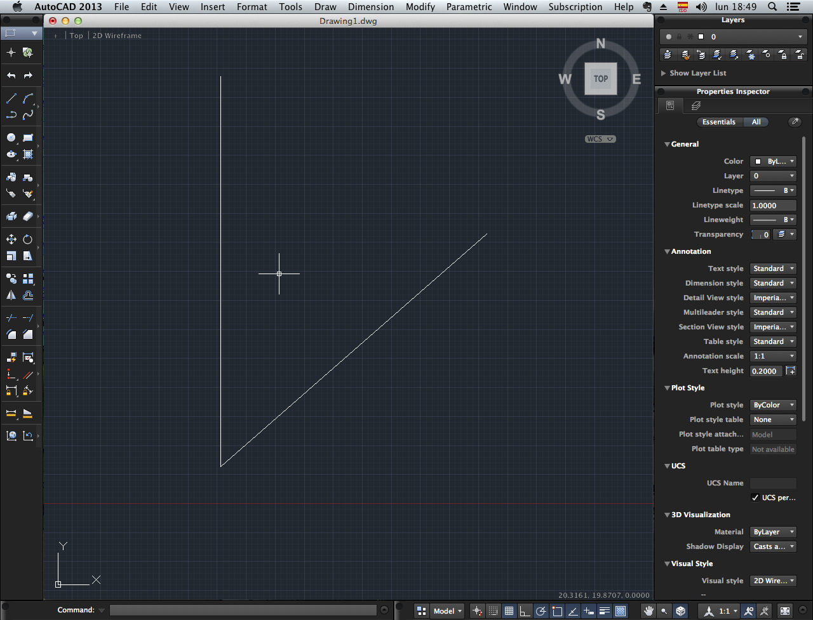Select the Polyline tool

(11, 115)
